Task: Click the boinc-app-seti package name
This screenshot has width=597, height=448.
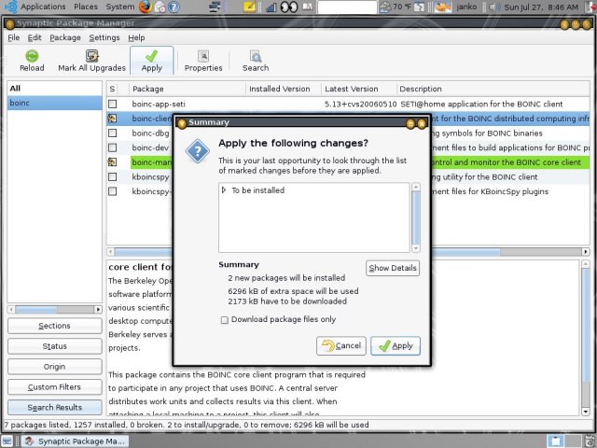Action: [159, 104]
